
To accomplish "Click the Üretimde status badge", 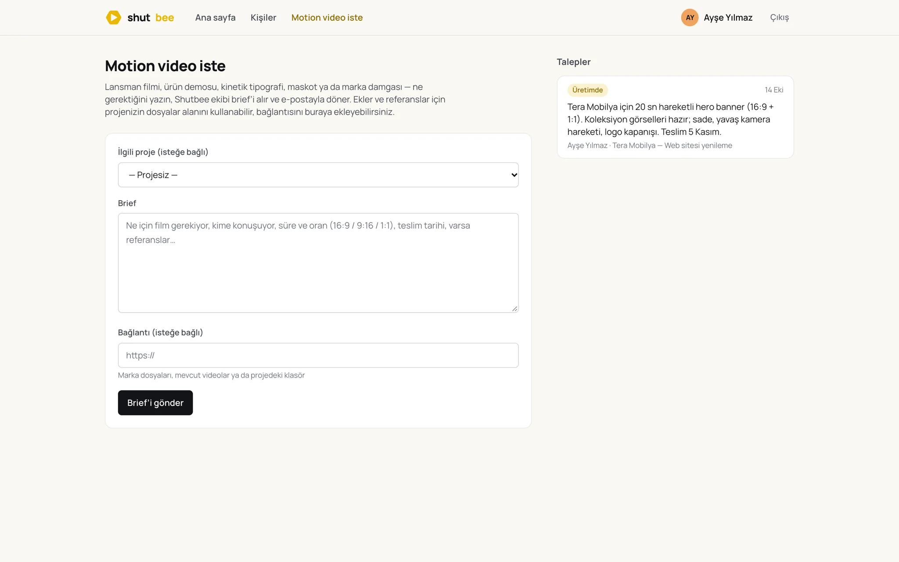I will [x=587, y=90].
